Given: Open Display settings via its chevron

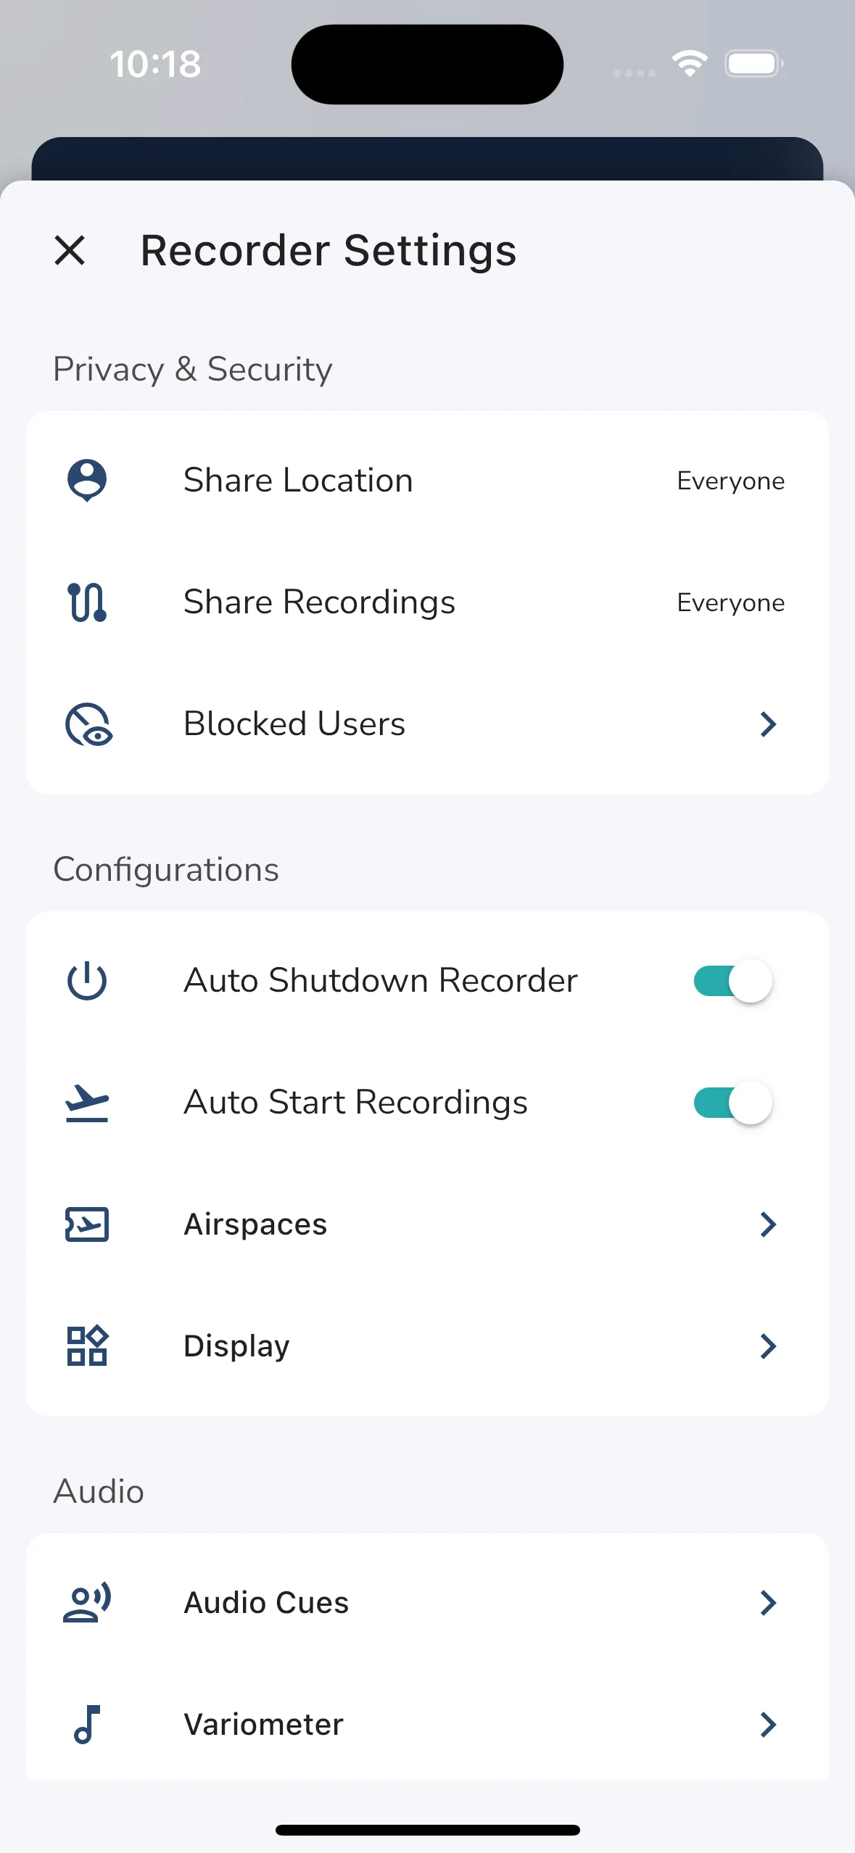Looking at the screenshot, I should (x=768, y=1346).
